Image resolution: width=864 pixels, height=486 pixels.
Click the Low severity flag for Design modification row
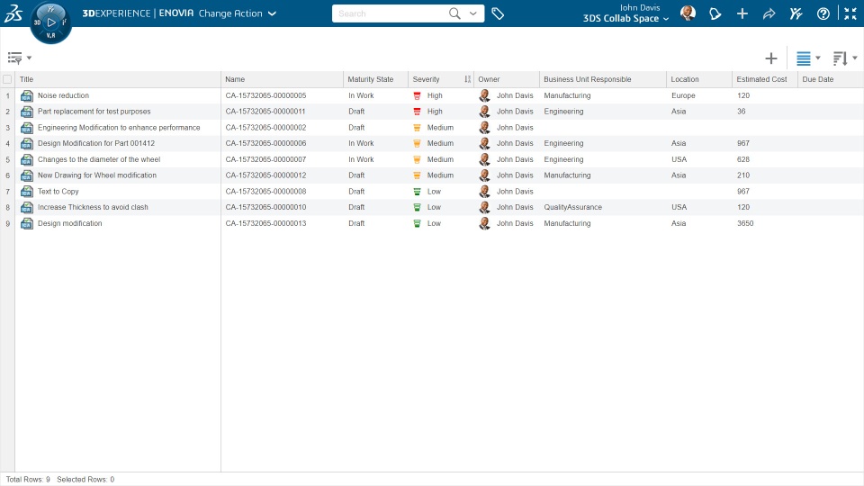click(417, 224)
